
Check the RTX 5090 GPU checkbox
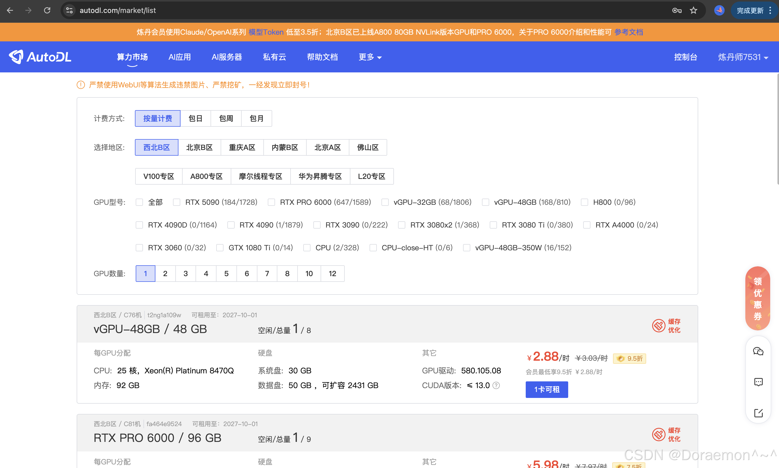[x=177, y=202]
